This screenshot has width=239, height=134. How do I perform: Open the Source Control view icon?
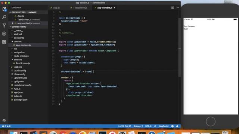pos(4,25)
